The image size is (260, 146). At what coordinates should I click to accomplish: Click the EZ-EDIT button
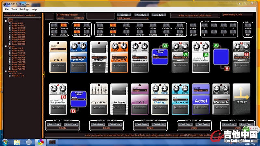193,32
